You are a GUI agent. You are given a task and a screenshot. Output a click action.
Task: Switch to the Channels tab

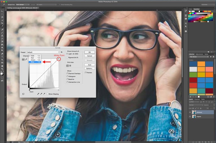pyautogui.click(x=197, y=99)
